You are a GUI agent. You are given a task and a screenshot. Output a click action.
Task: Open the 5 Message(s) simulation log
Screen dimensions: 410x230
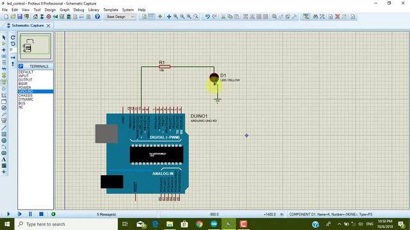[106, 215]
